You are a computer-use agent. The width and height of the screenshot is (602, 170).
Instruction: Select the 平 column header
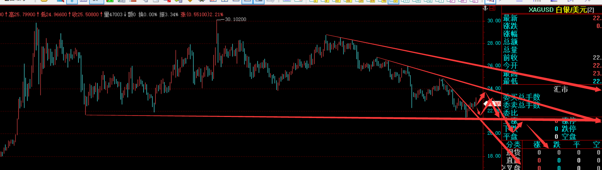click(x=577, y=144)
